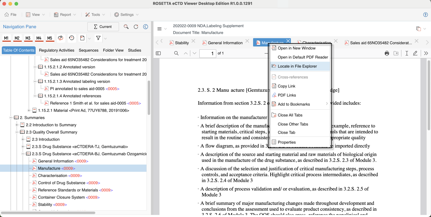Collapse the Navigation Pane with back arrow
Image resolution: width=431 pixels, height=217 pixels.
146,27
